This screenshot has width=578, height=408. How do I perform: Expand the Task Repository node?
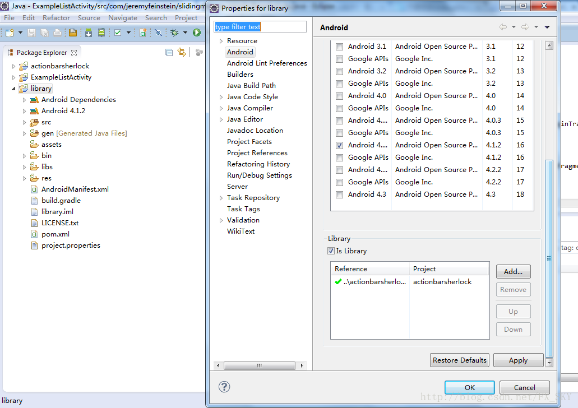(221, 198)
